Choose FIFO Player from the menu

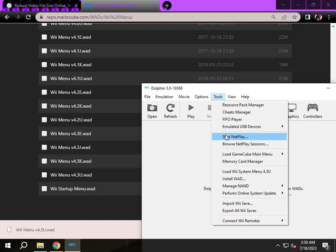(249, 119)
